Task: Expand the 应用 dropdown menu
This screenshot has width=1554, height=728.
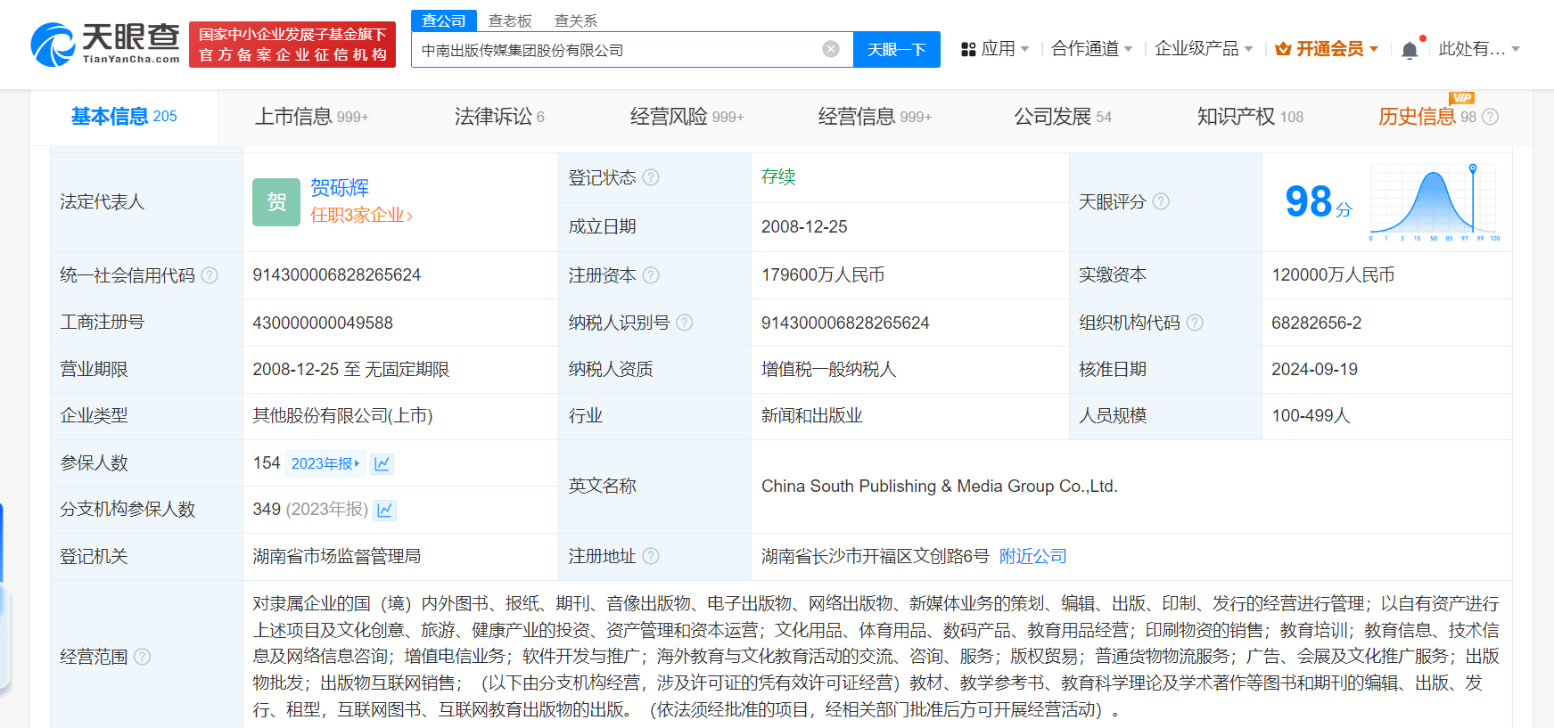Action: coord(995,49)
